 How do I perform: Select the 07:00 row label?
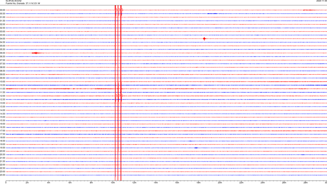tap(2, 60)
